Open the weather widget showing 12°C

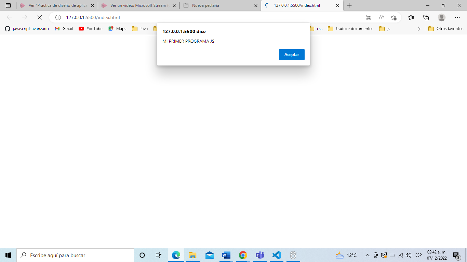coord(346,255)
